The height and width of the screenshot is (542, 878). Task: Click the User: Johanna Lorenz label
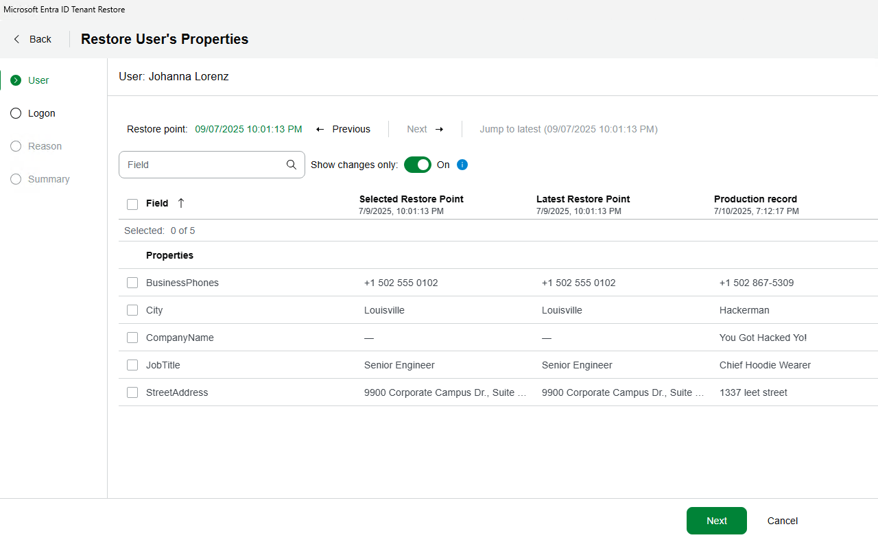pos(174,77)
